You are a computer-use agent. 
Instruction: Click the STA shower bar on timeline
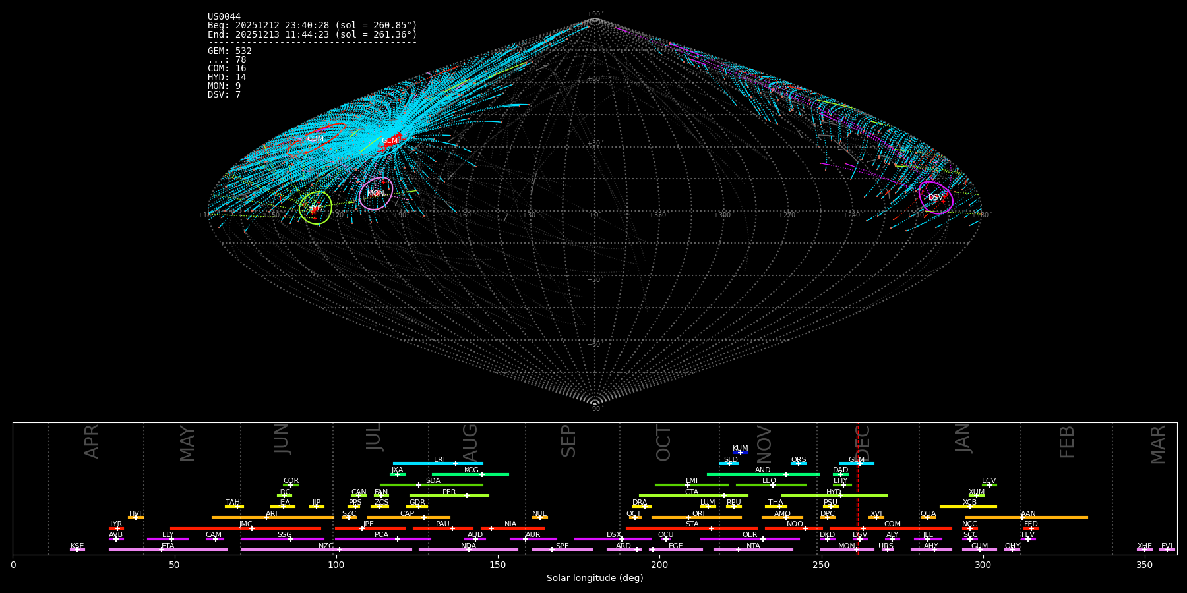[692, 528]
